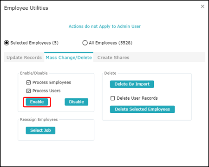Screen dimensions: 209x167
Task: Choose the All Employees (5528) option
Action: [85, 43]
